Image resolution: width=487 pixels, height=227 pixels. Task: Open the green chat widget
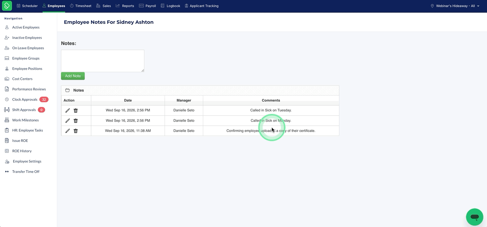(474, 217)
